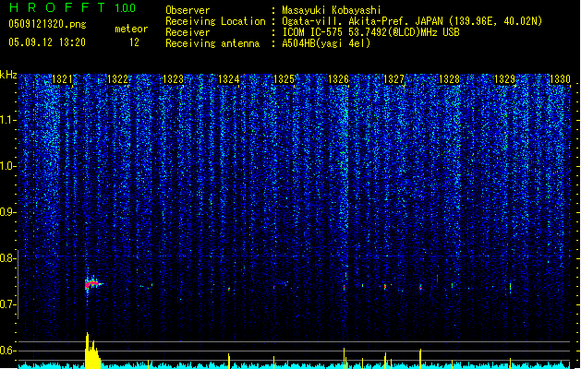Click the 0.7 kHz axis label

tap(8, 304)
